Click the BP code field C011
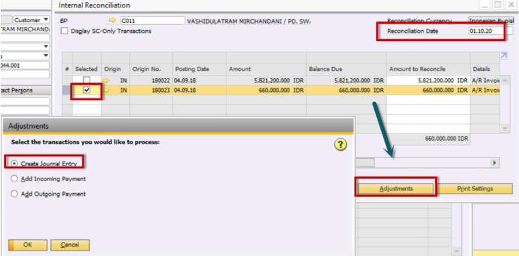Image resolution: width=519 pixels, height=256 pixels. click(153, 21)
